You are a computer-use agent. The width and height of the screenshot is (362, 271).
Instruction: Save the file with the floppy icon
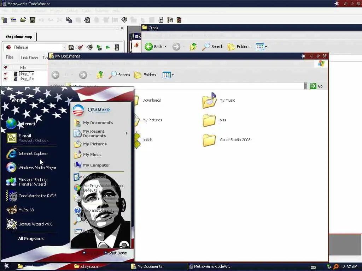click(x=32, y=20)
